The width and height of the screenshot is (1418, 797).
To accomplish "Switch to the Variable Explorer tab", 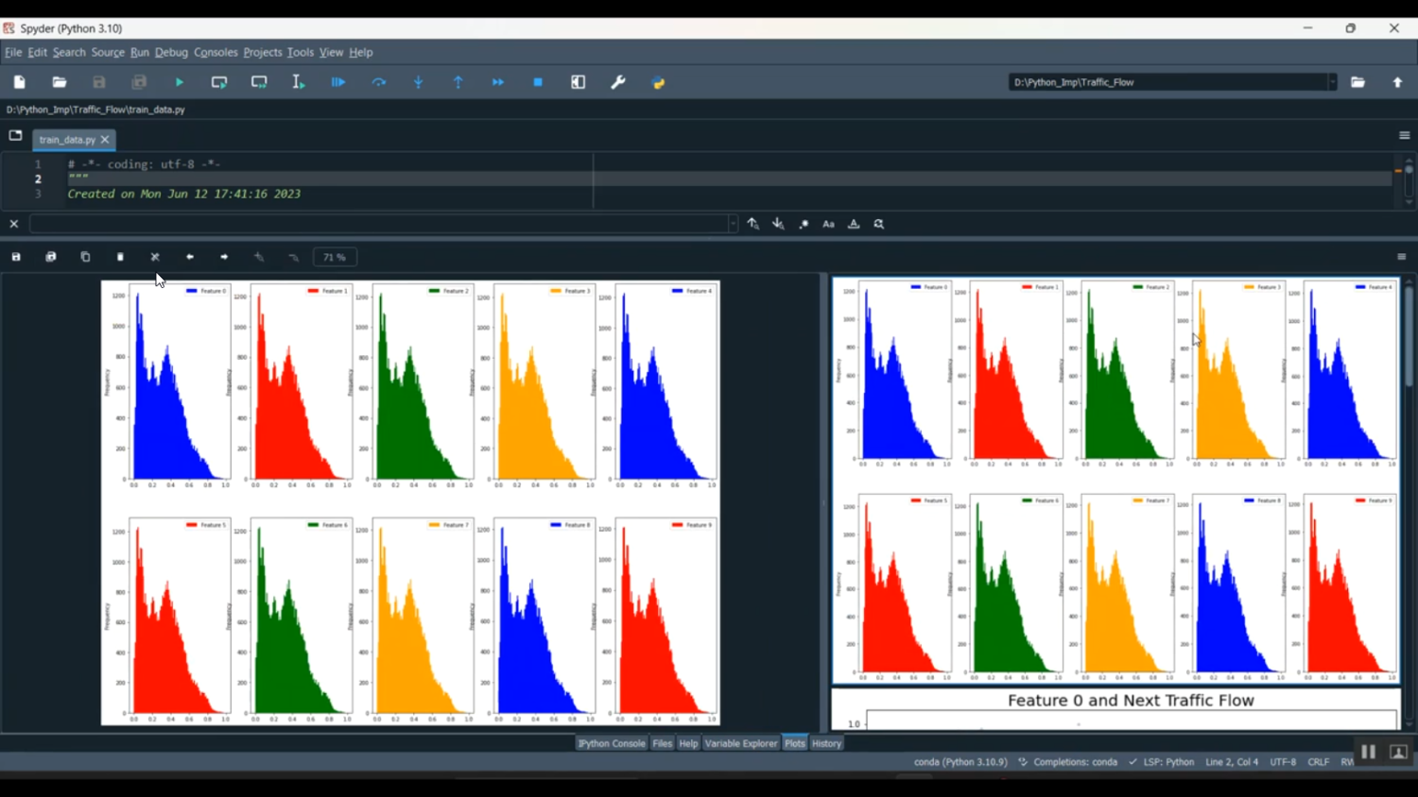I will pyautogui.click(x=741, y=743).
